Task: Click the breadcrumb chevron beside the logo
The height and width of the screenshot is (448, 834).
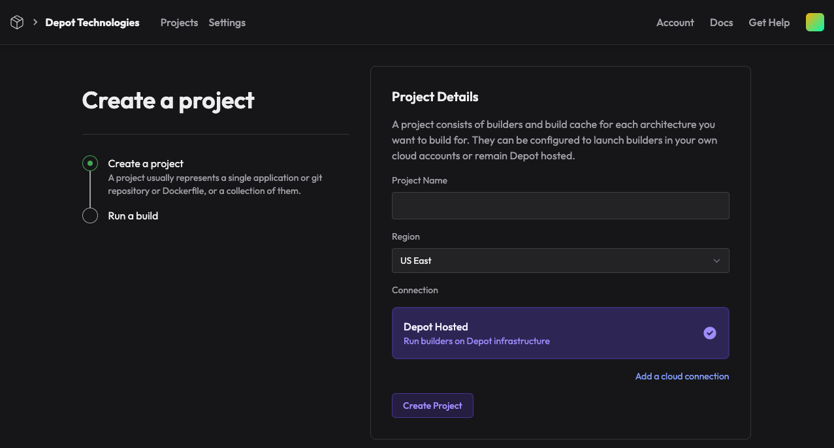Action: pyautogui.click(x=35, y=22)
